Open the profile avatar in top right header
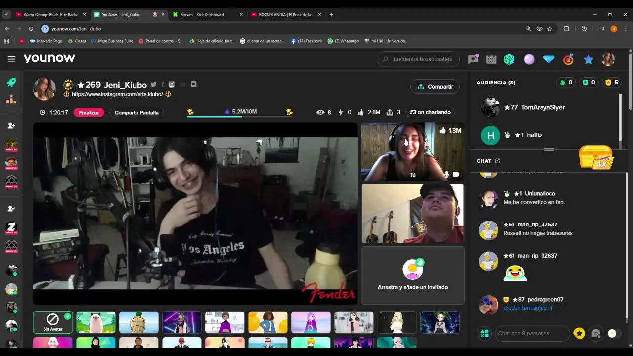This screenshot has height=356, width=633. 608,59
